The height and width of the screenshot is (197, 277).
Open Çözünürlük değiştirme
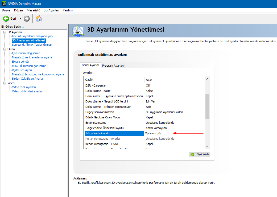[26, 53]
